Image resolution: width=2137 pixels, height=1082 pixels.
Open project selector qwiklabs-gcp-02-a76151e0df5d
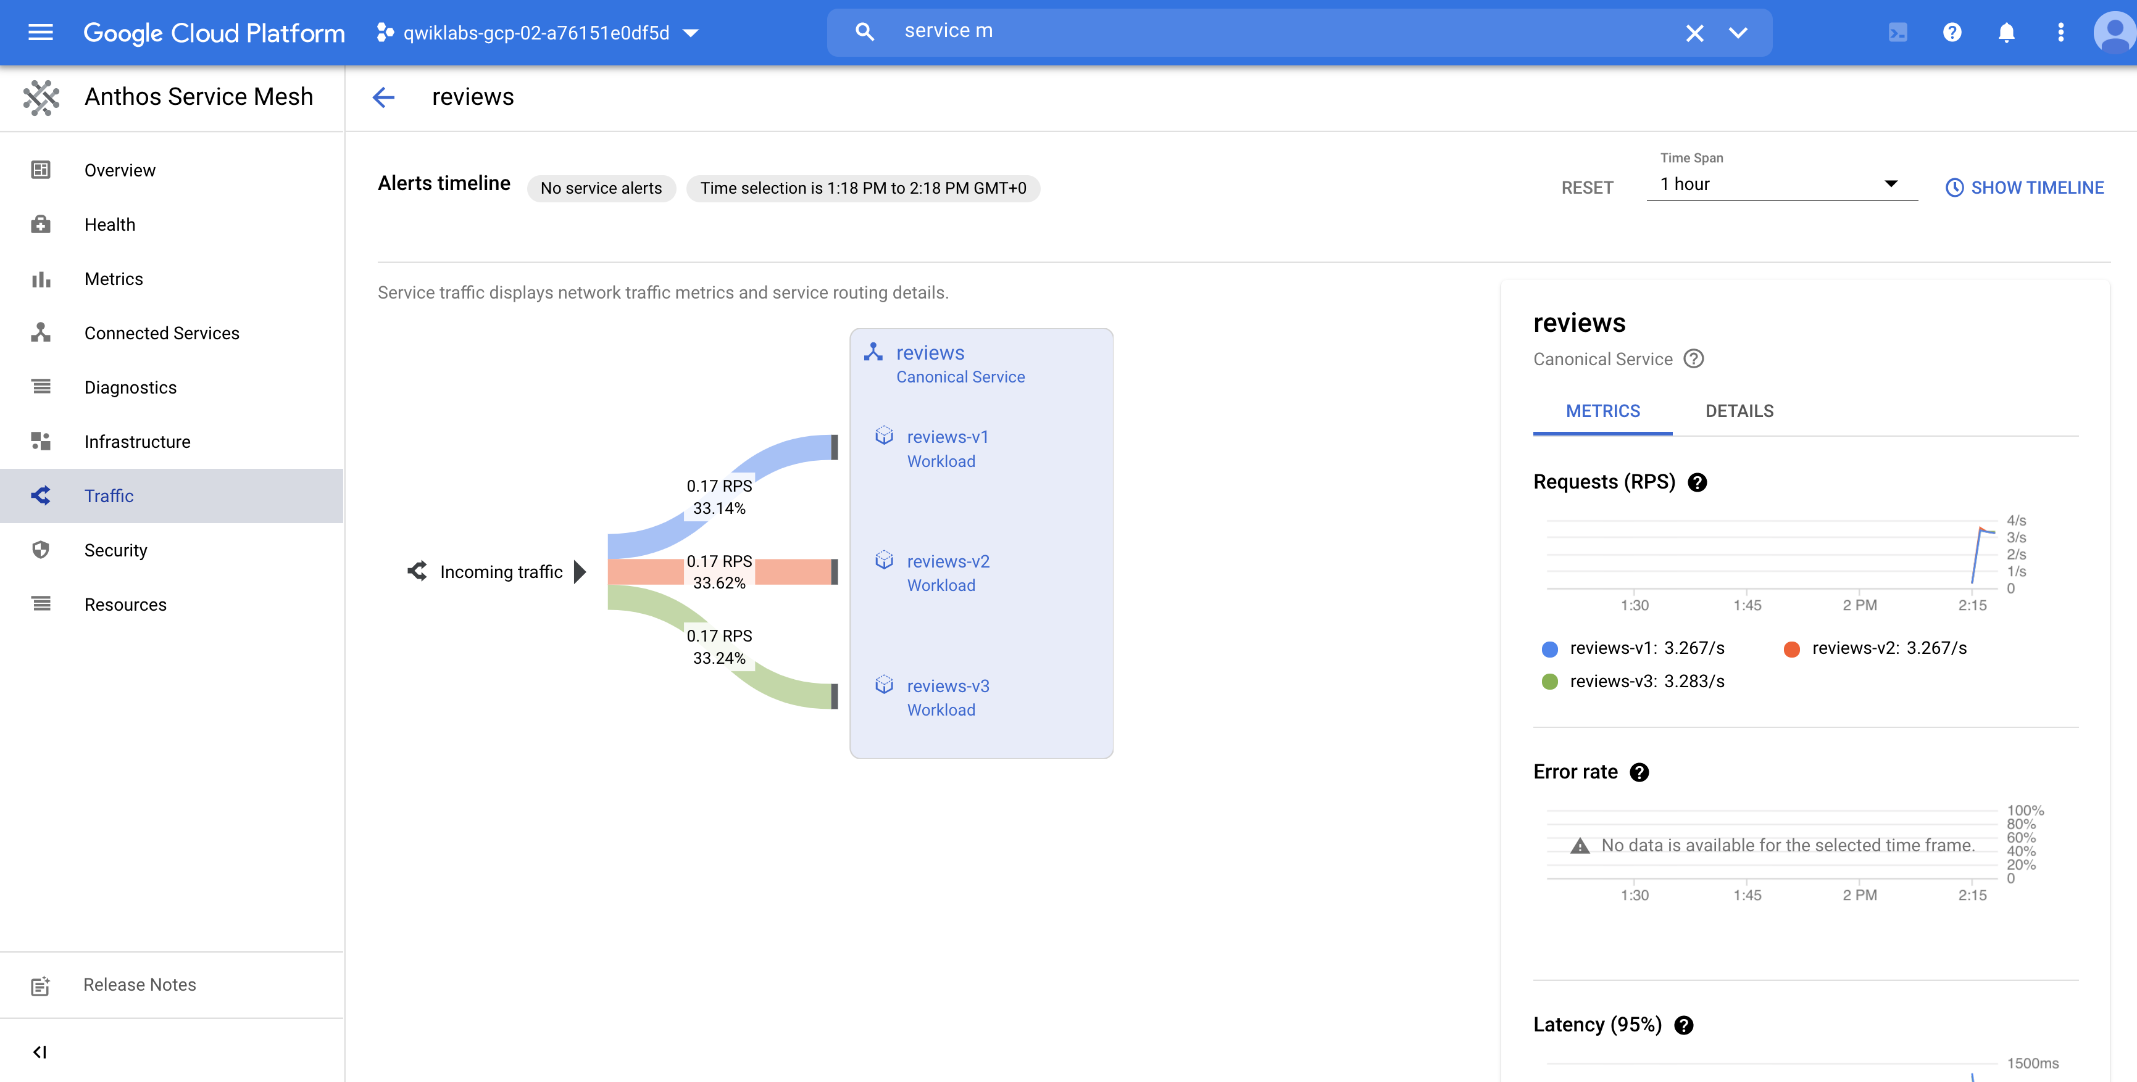538,32
